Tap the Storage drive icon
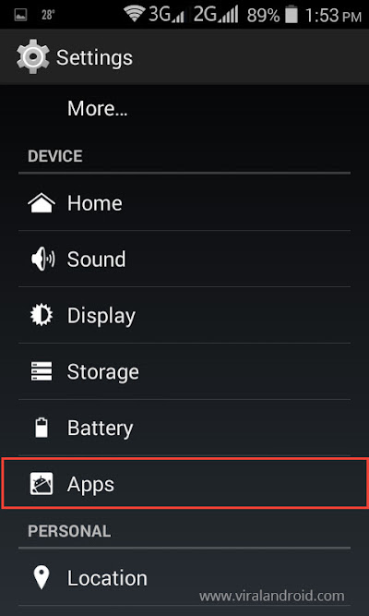369x616 pixels. [x=42, y=371]
